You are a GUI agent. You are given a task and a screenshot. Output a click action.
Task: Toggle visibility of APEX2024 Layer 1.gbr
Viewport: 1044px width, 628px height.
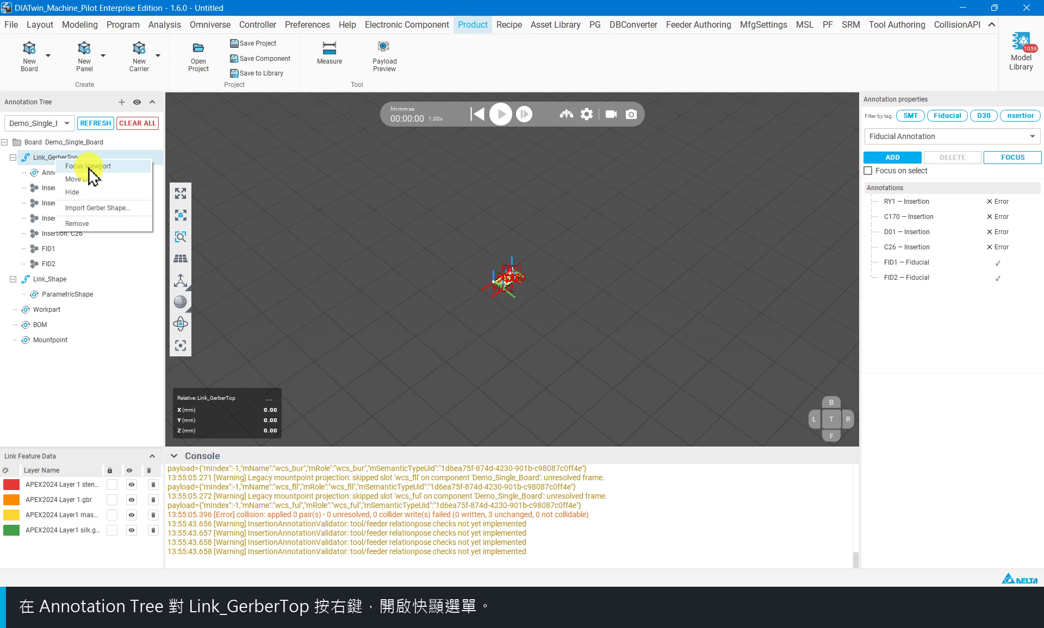pos(132,500)
